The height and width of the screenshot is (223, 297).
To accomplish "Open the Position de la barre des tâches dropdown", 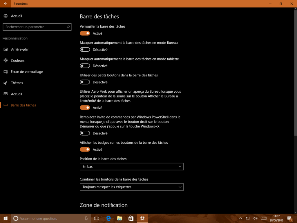I will coord(131,166).
